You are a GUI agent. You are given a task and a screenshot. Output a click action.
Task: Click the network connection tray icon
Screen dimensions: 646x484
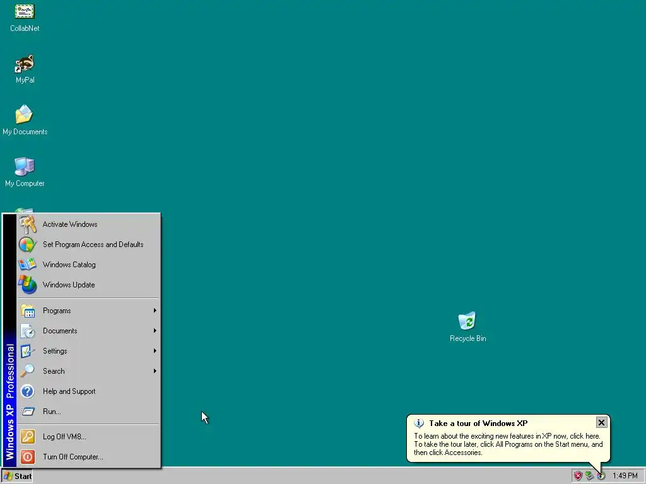(x=589, y=476)
